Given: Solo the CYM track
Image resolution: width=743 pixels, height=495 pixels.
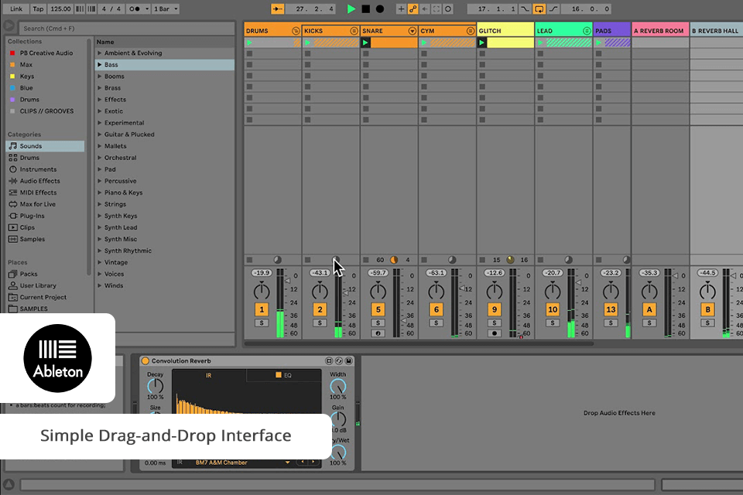Looking at the screenshot, I should click(436, 323).
